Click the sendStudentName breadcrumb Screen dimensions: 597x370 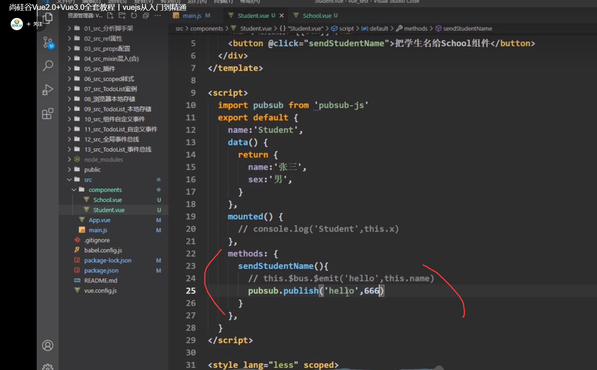464,29
